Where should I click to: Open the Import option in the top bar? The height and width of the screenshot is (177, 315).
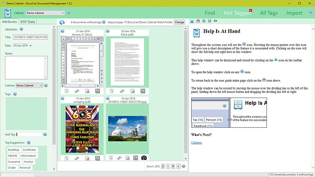[x=294, y=13]
